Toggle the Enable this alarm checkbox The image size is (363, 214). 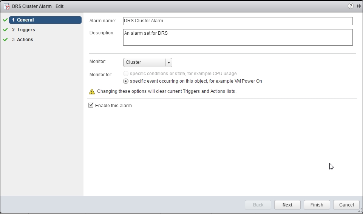tap(91, 105)
